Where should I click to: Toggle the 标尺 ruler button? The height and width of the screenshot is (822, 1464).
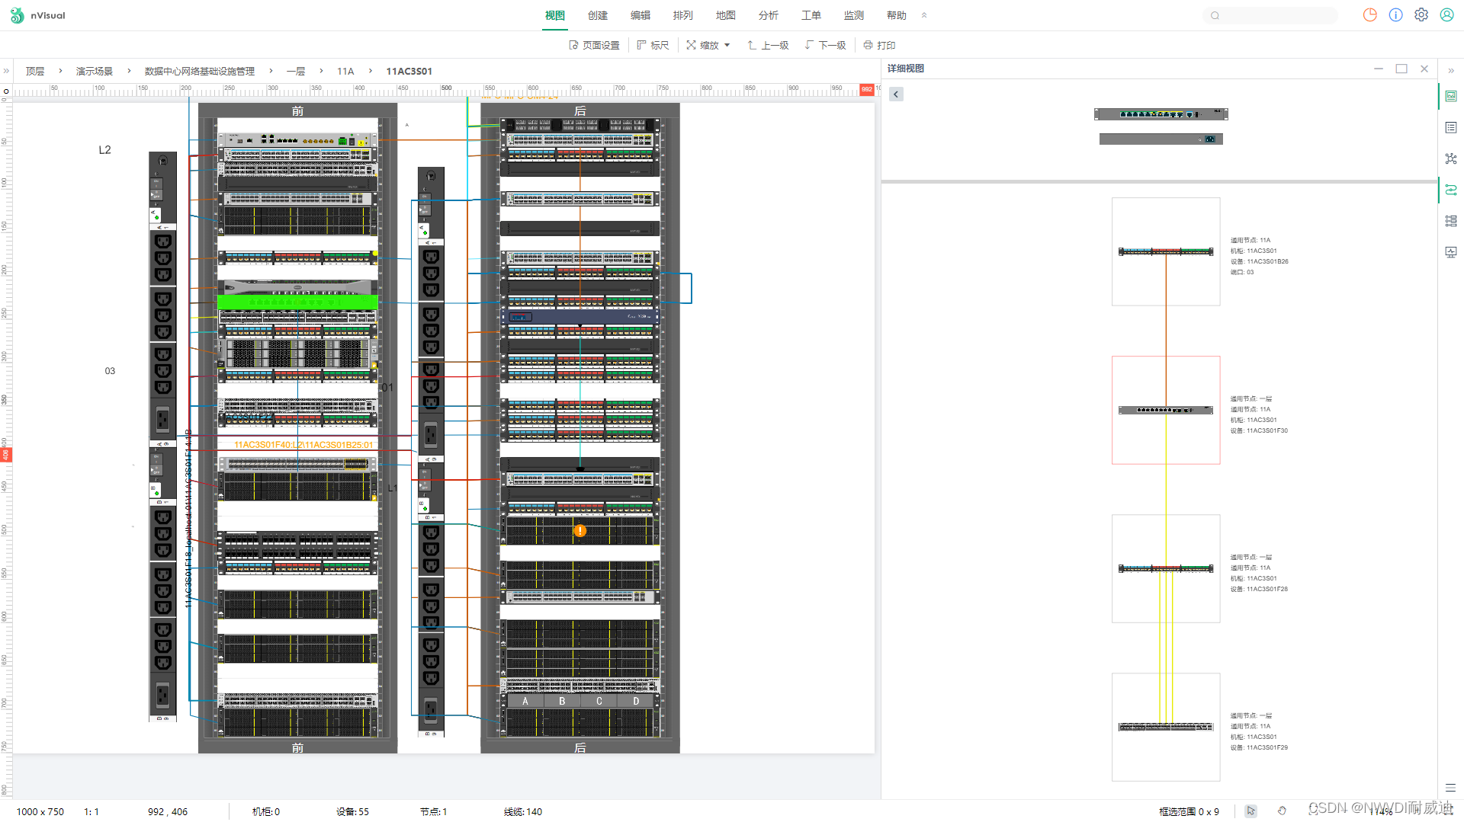point(653,45)
